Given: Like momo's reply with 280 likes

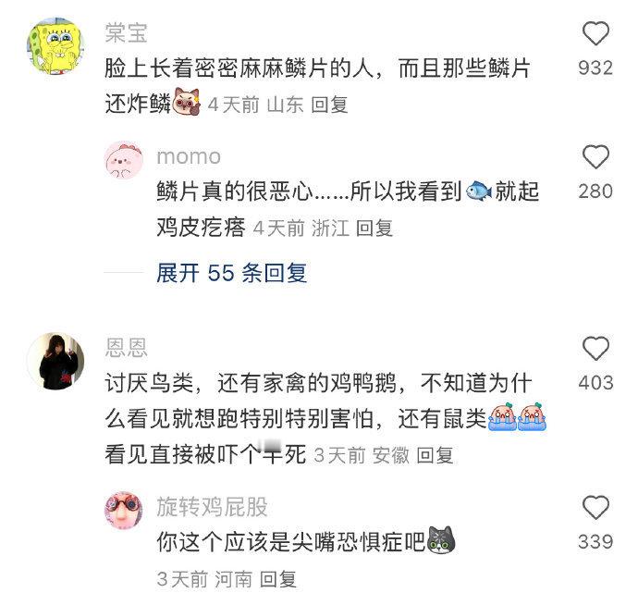Looking at the screenshot, I should click(x=595, y=156).
